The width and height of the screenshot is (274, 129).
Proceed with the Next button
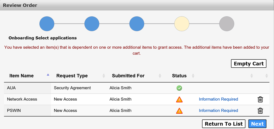[257, 124]
